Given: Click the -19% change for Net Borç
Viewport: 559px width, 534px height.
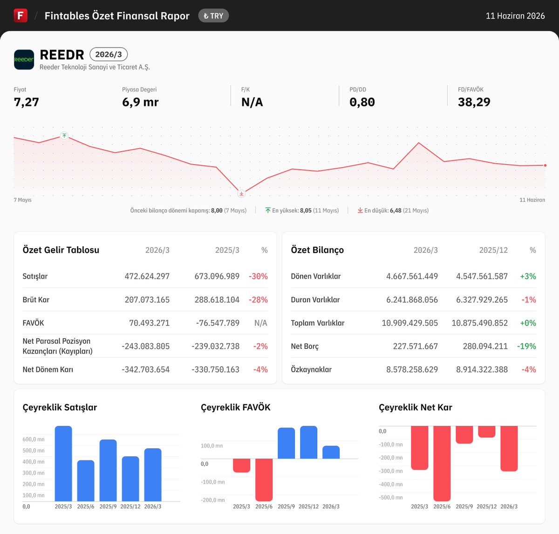Looking at the screenshot, I should 526,346.
